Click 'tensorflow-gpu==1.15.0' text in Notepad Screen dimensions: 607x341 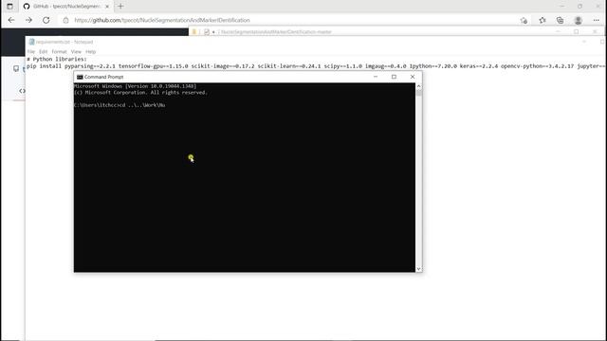[154, 66]
